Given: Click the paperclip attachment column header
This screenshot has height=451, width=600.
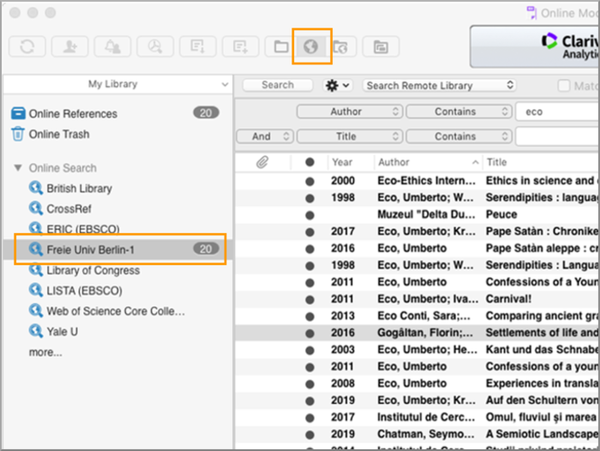Looking at the screenshot, I should (262, 162).
